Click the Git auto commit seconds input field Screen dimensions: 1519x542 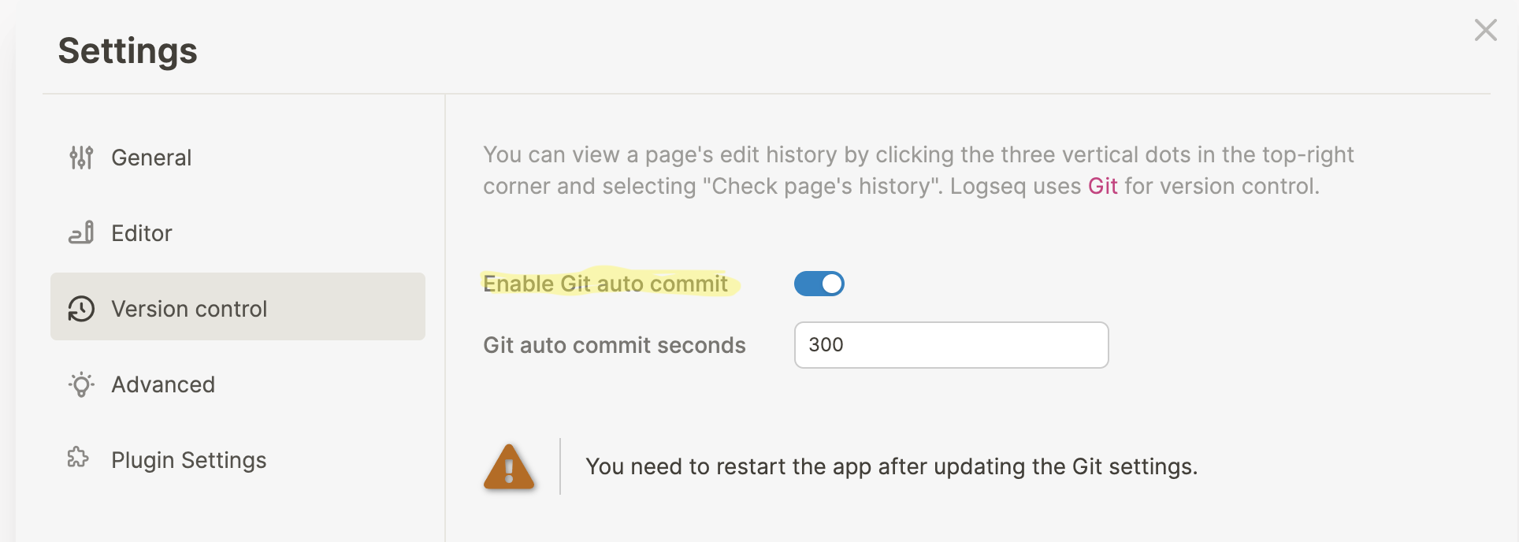click(951, 345)
